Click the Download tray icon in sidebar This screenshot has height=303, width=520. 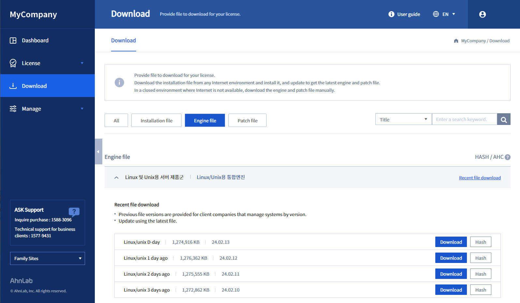[13, 86]
